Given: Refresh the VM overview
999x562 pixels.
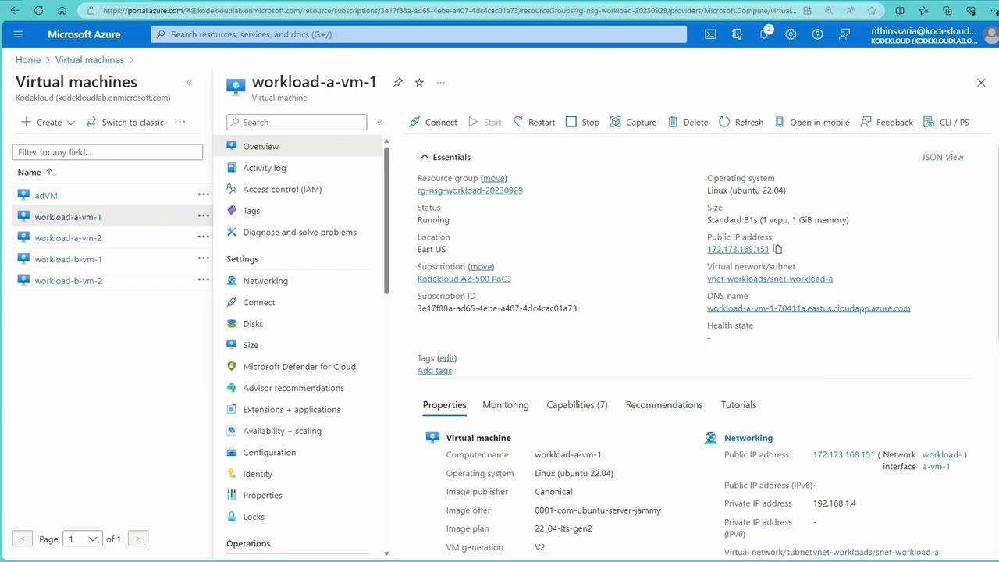Looking at the screenshot, I should point(741,122).
